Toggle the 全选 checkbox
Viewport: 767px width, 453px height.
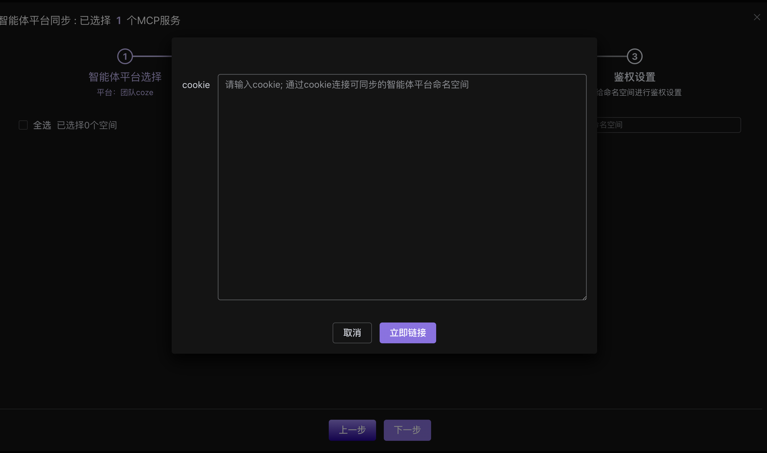pyautogui.click(x=23, y=125)
